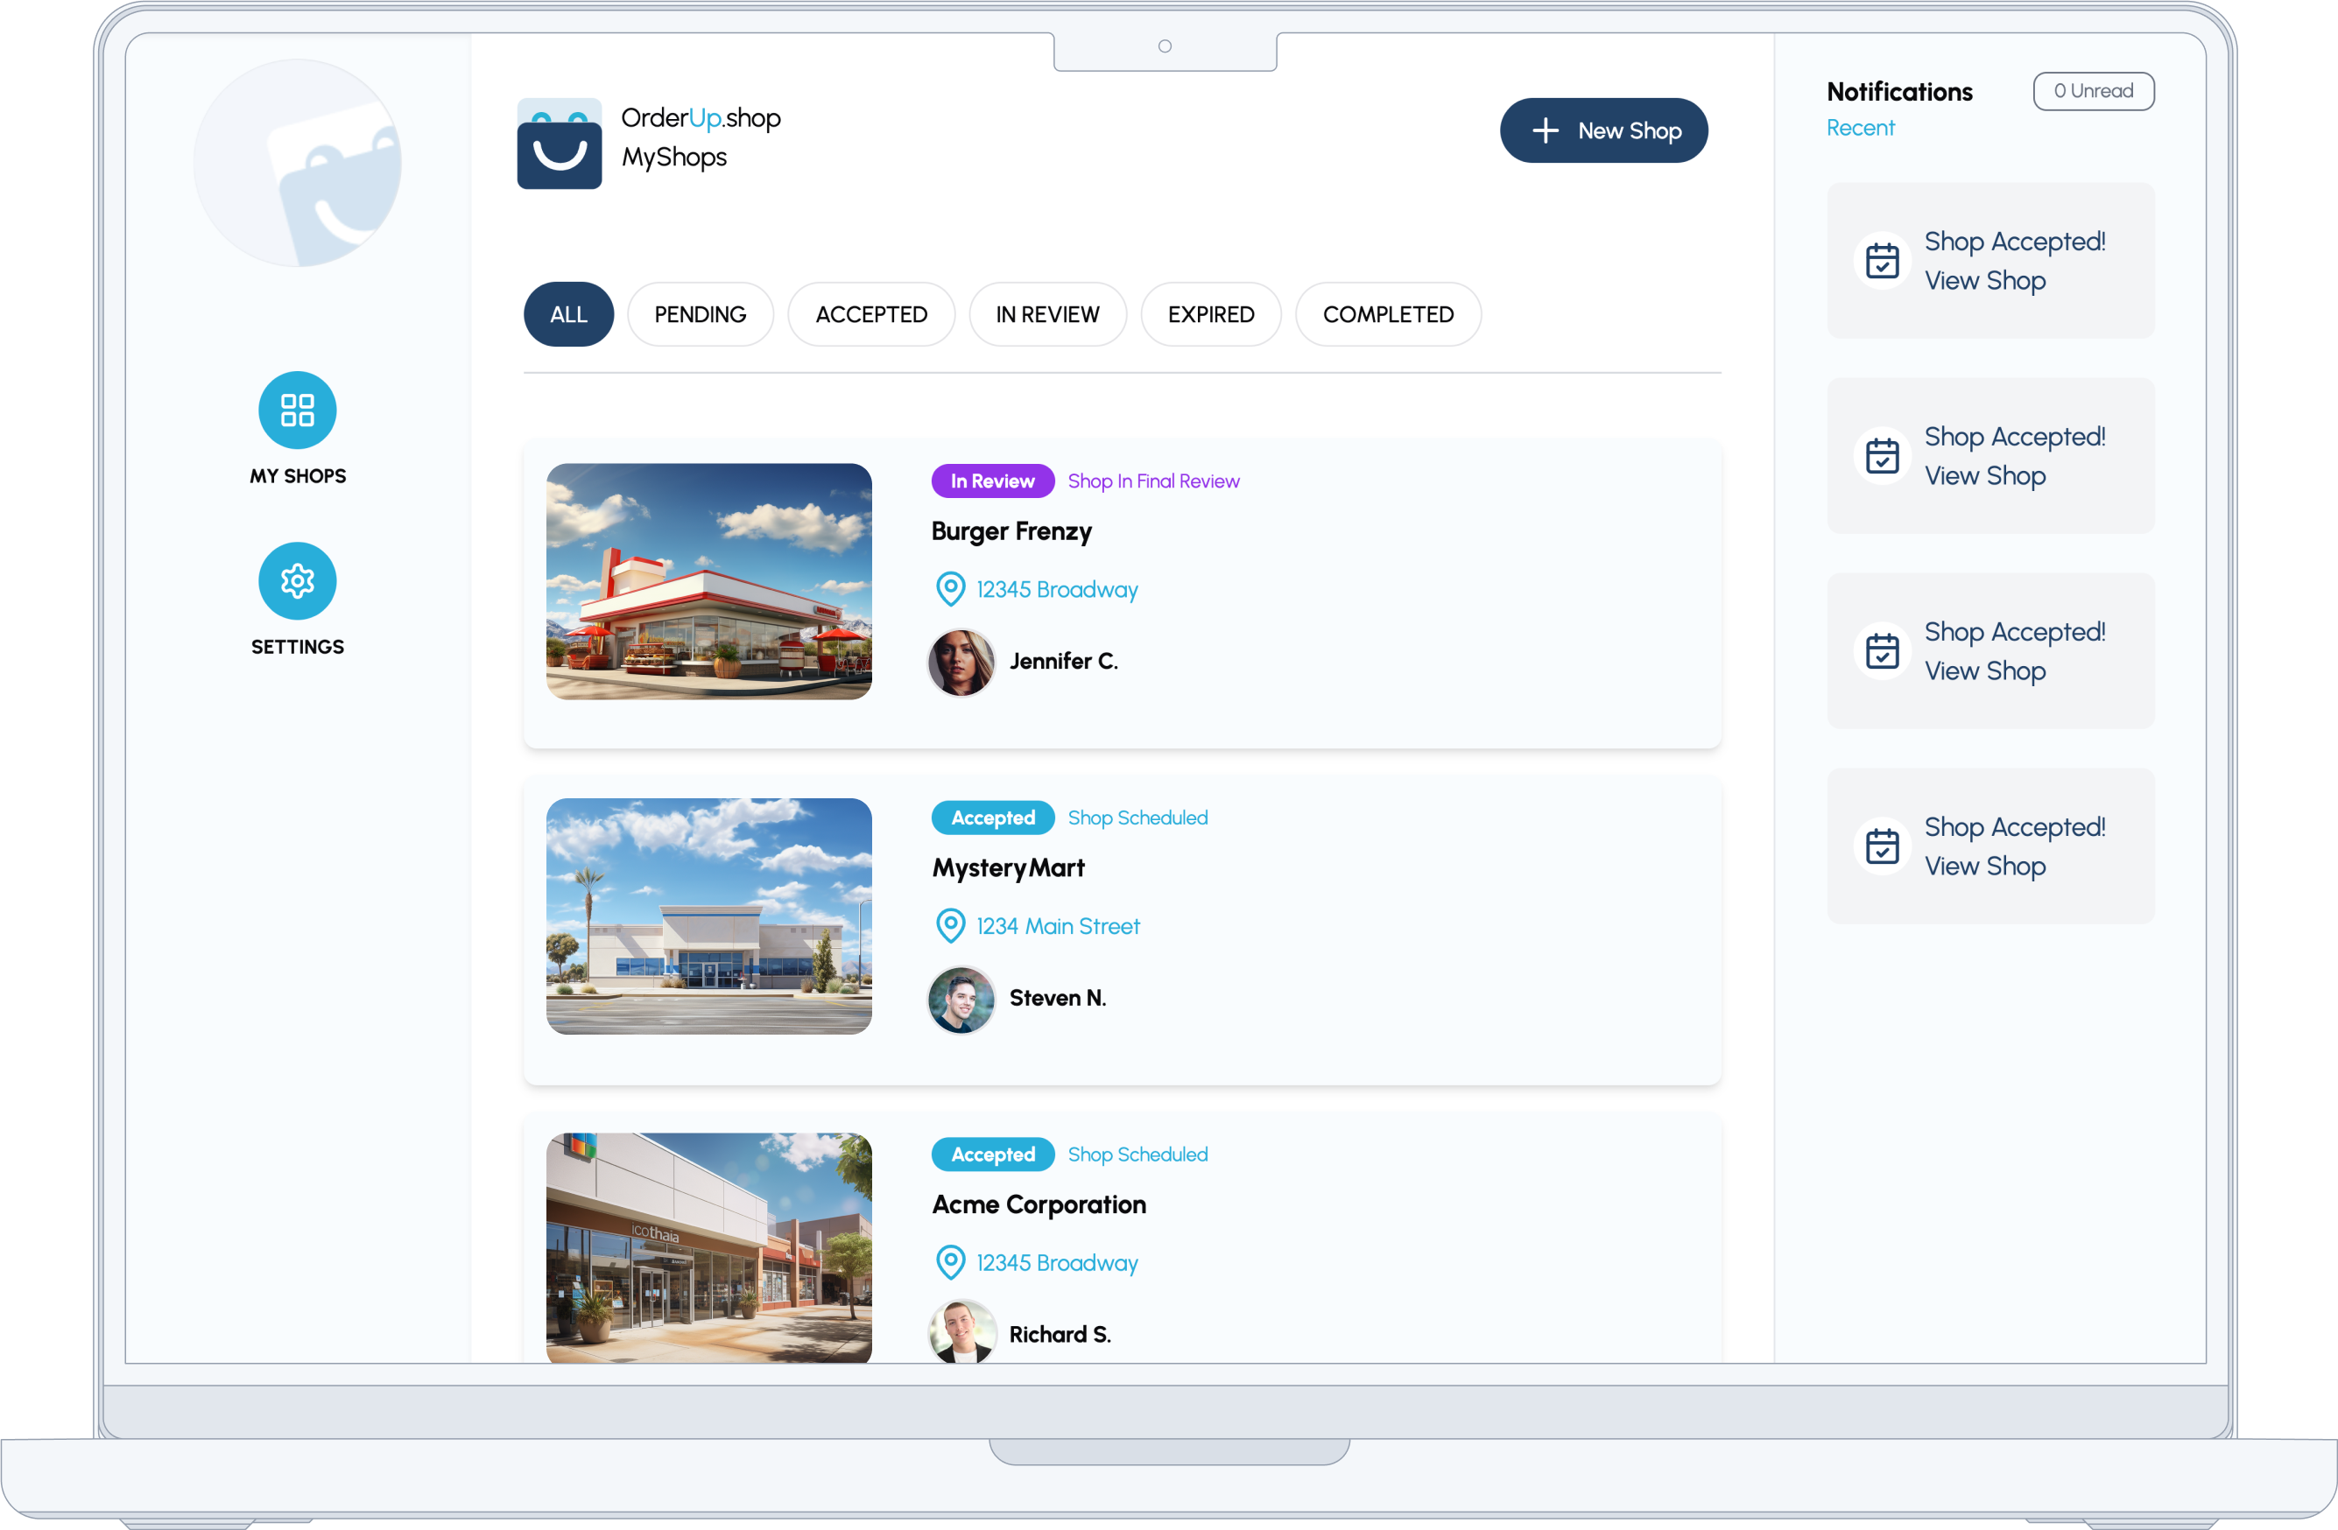This screenshot has width=2338, height=1530.
Task: Open Burger Frenzy storefront thumbnail
Action: (x=708, y=581)
